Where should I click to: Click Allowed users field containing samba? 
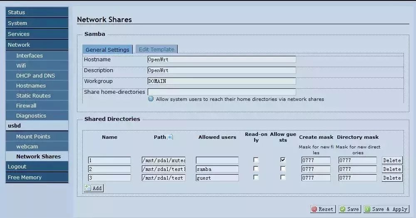(x=217, y=169)
